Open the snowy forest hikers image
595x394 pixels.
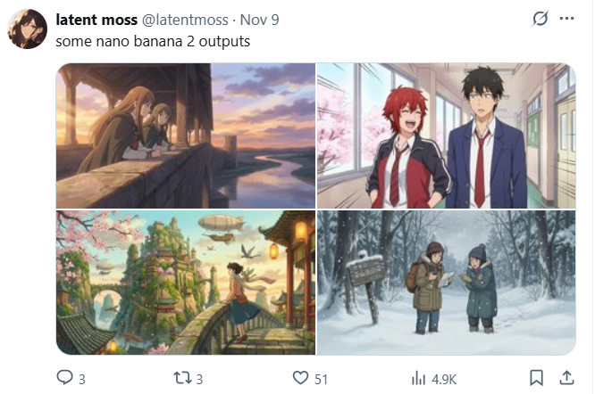click(x=447, y=283)
